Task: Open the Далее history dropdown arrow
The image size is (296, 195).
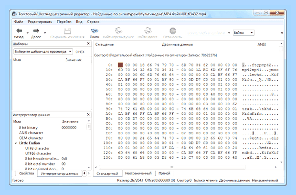Action: [x=45, y=33]
